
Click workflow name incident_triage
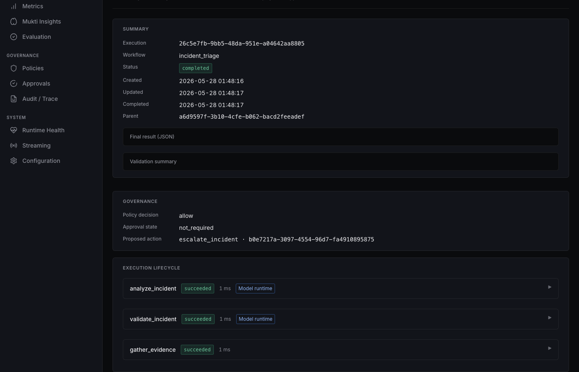click(x=199, y=56)
